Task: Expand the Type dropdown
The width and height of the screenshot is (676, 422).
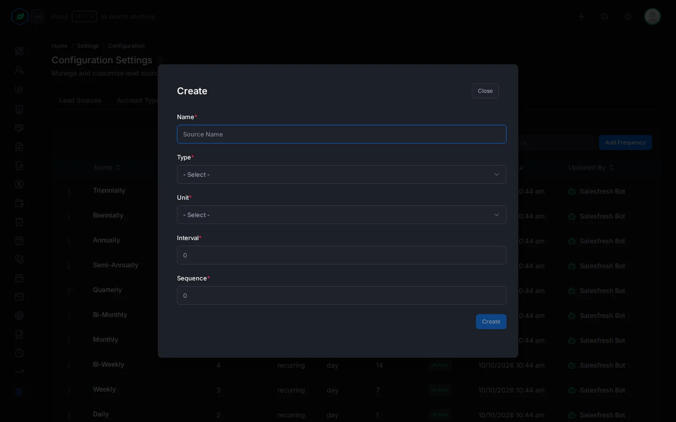Action: 342,174
